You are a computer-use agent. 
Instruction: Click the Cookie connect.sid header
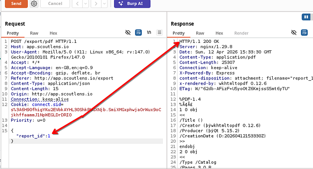coord(37,104)
